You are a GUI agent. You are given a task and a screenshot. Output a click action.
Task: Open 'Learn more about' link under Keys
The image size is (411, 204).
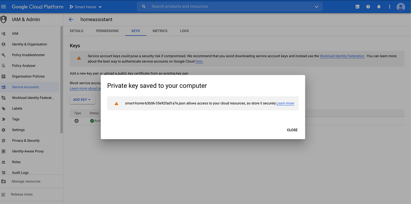point(85,89)
